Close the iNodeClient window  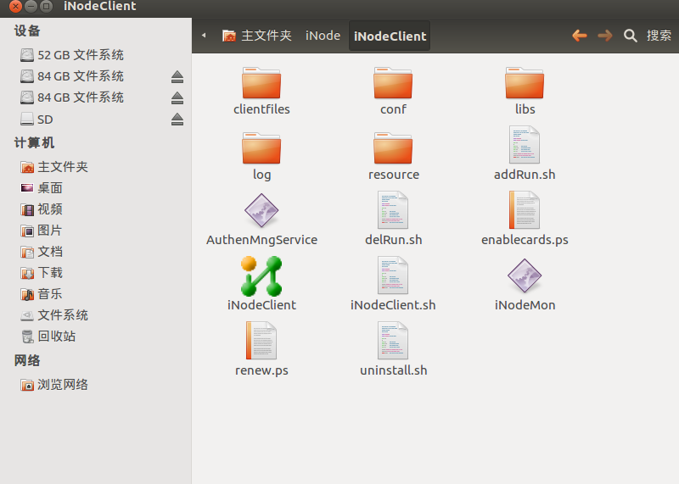(15, 6)
